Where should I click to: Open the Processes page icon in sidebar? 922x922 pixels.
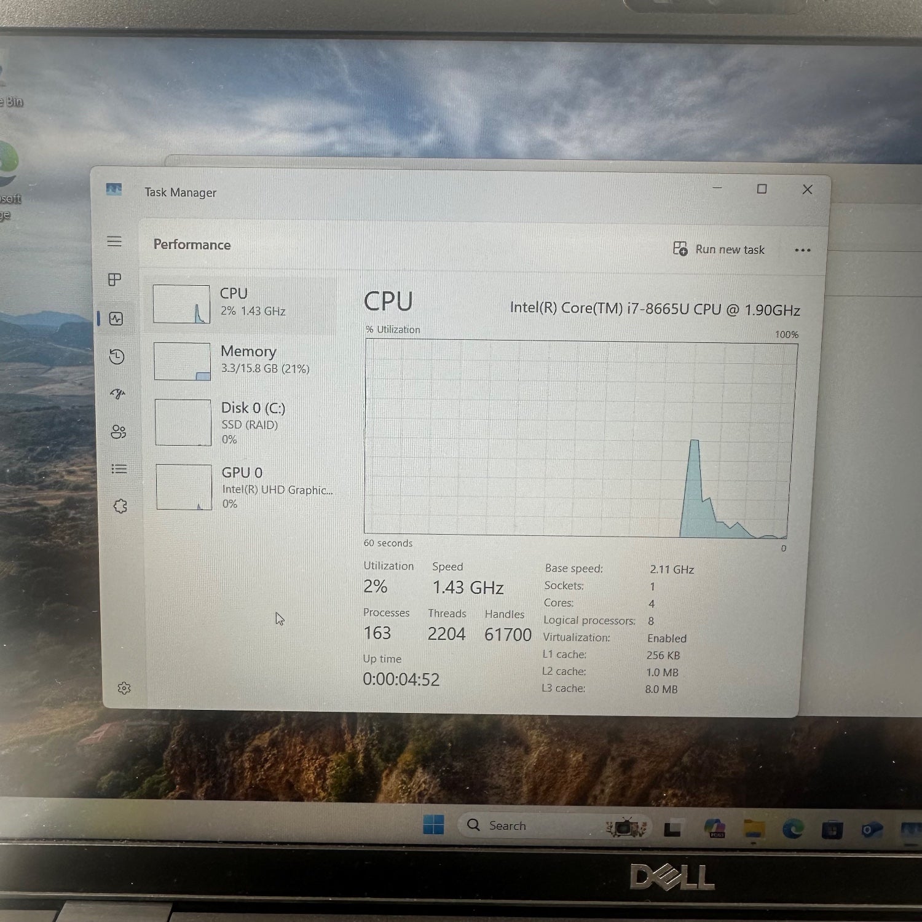(115, 280)
